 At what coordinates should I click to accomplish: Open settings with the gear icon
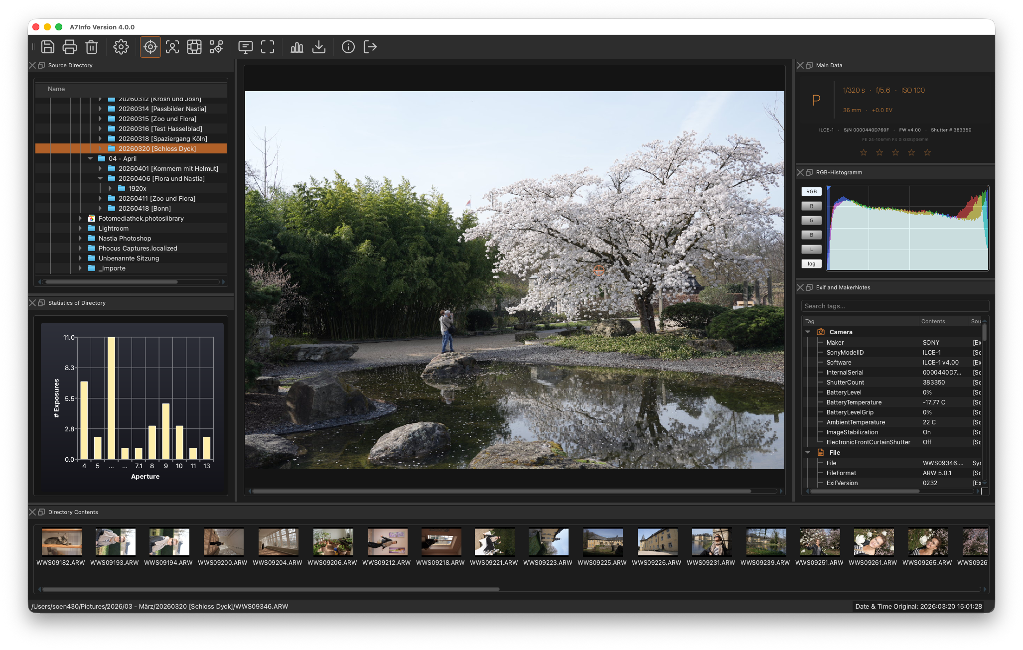(121, 47)
